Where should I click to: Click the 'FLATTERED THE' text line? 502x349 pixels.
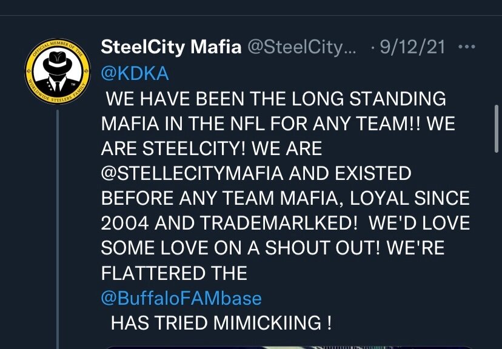tap(174, 273)
